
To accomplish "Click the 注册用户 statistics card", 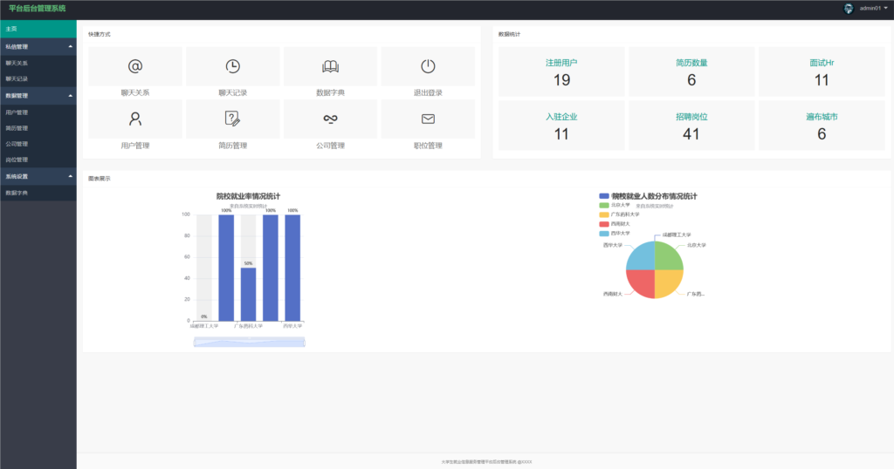I will tap(561, 71).
